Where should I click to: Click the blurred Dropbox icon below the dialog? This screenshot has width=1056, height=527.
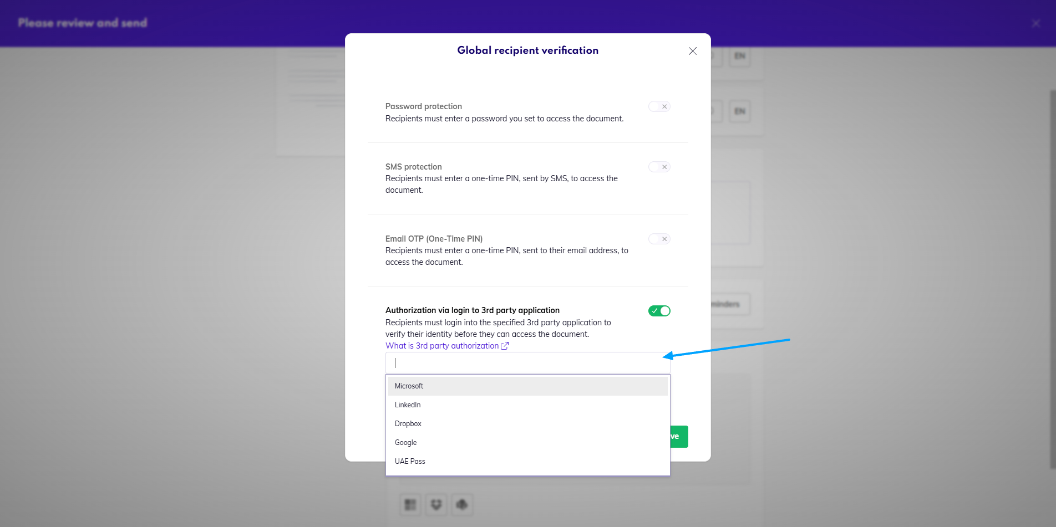(436, 504)
